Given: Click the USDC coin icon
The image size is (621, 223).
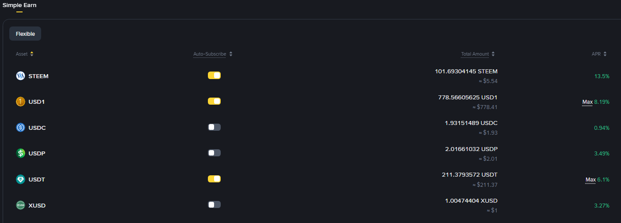Looking at the screenshot, I should [x=20, y=128].
